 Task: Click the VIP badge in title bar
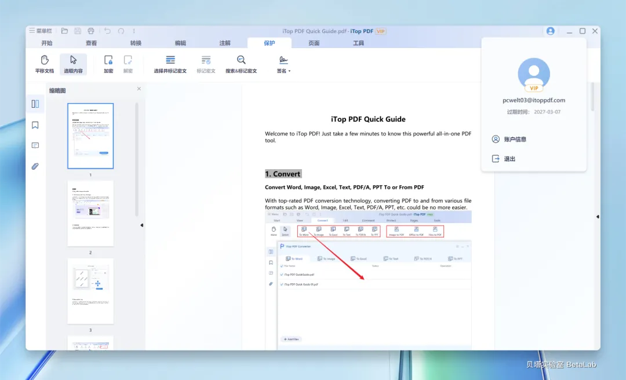coord(380,31)
